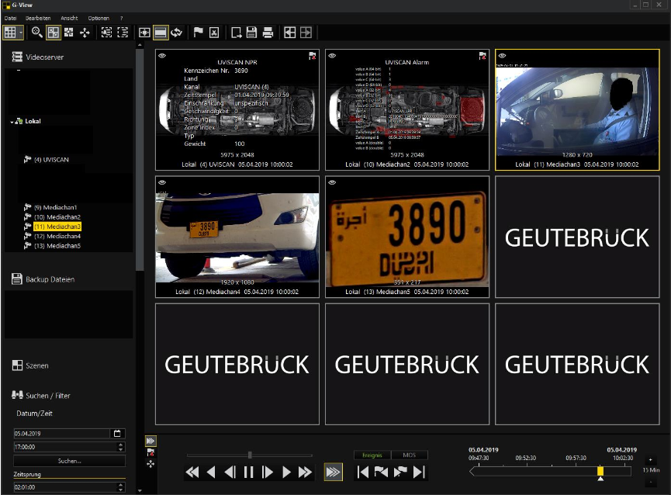Click the dotted selection icon left of the move arrows

pyautogui.click(x=69, y=33)
